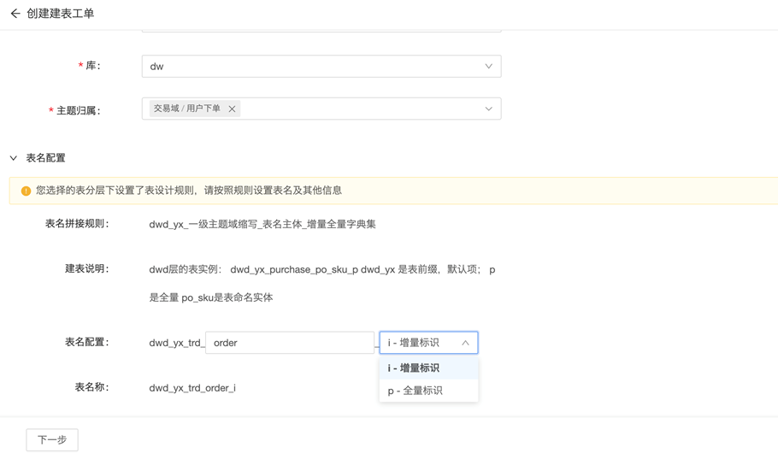The height and width of the screenshot is (459, 778).
Task: Click the back arrow beside 创建建表工单
Action: 15,14
